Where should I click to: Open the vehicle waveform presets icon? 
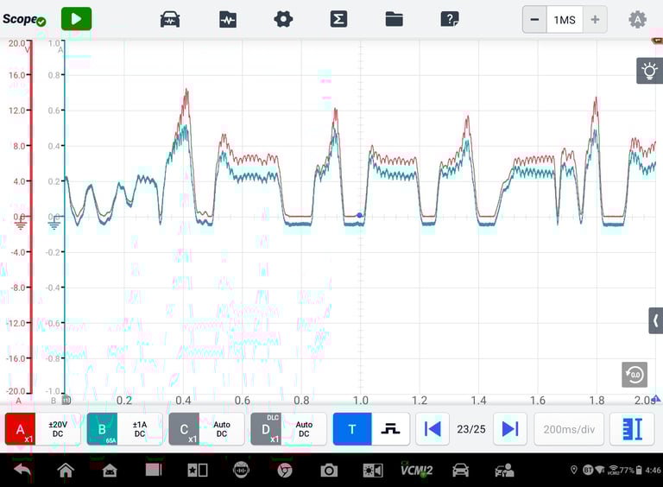click(170, 20)
